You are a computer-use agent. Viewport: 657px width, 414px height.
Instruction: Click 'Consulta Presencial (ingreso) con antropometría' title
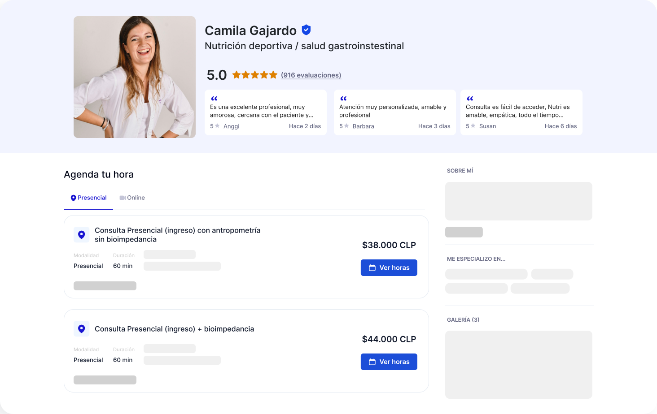[x=177, y=235]
